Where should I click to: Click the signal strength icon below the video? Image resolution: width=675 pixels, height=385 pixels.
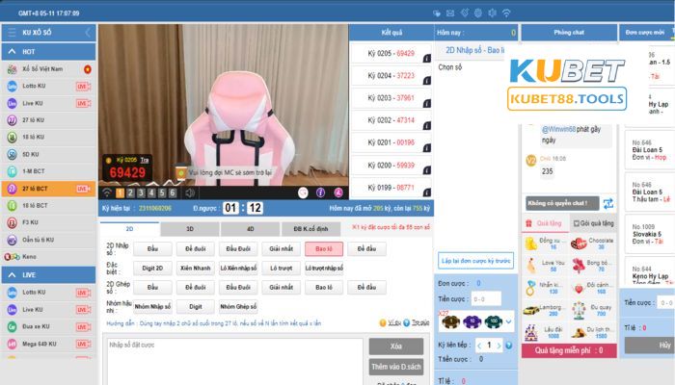coord(107,192)
